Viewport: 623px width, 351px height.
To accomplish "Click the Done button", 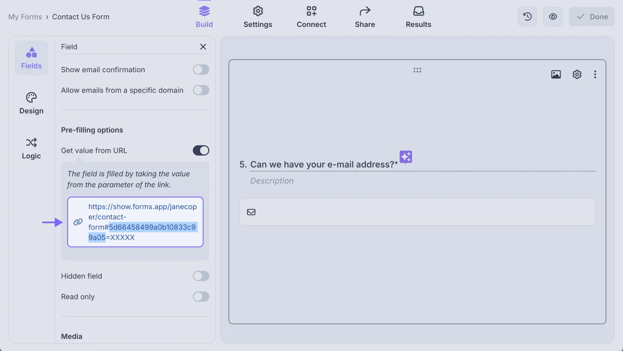I will (x=591, y=17).
